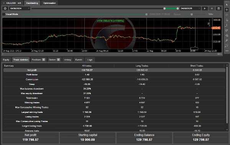This screenshot has width=230, height=145.
Task: Select the Commission row label
Action: tap(32, 79)
